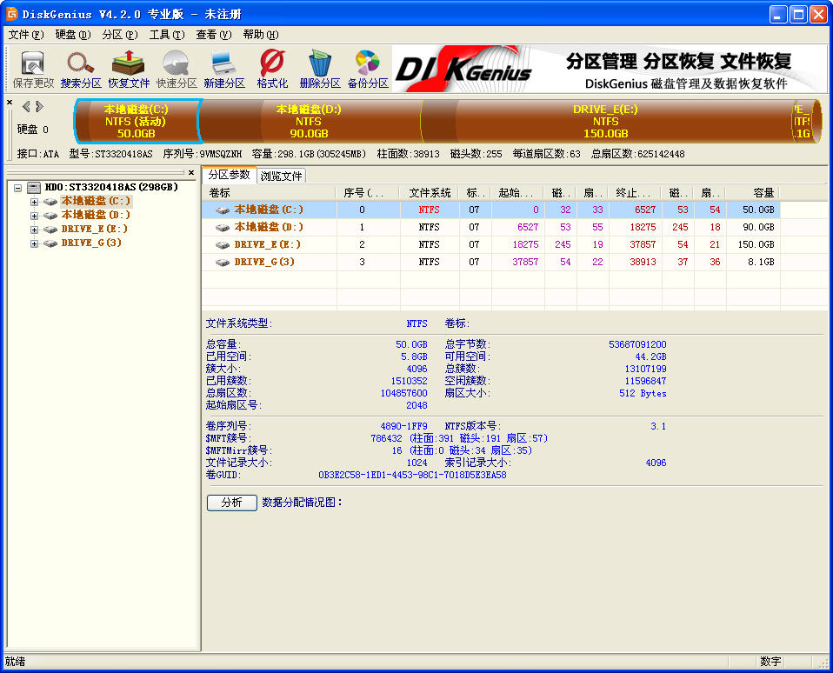Click the 分析 (Analyze) button
This screenshot has height=673, width=833.
point(231,503)
